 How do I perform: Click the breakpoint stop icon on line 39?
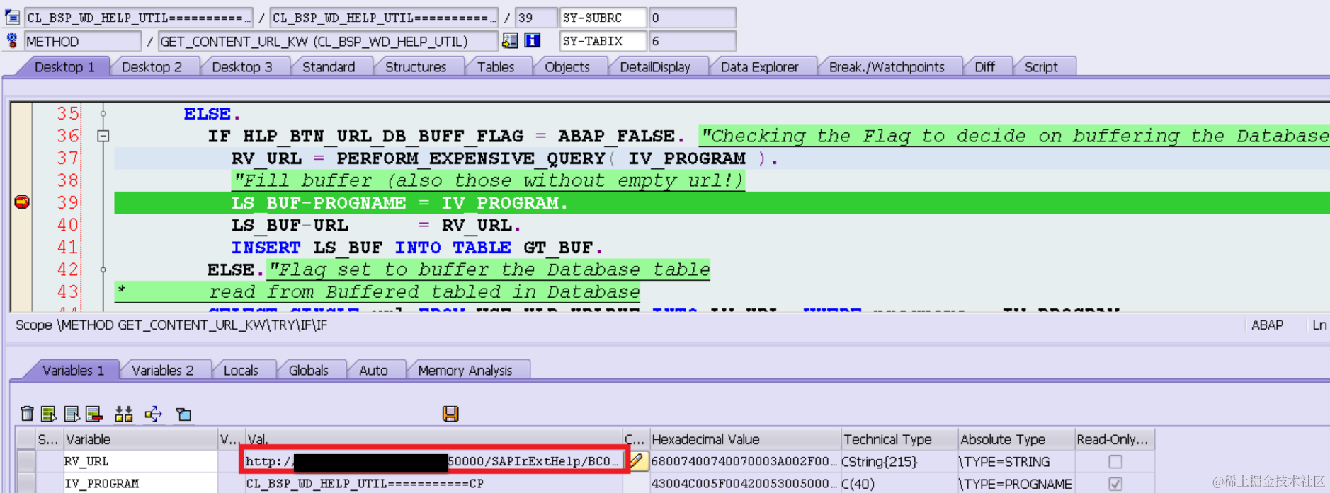pyautogui.click(x=22, y=202)
